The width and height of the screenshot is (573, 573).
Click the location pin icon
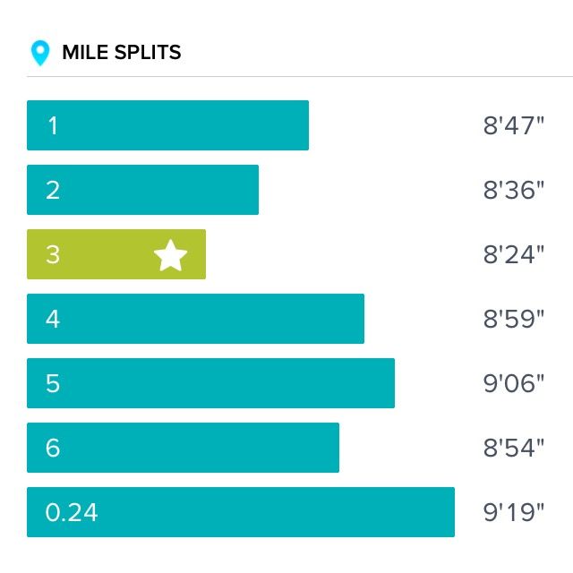(x=39, y=53)
